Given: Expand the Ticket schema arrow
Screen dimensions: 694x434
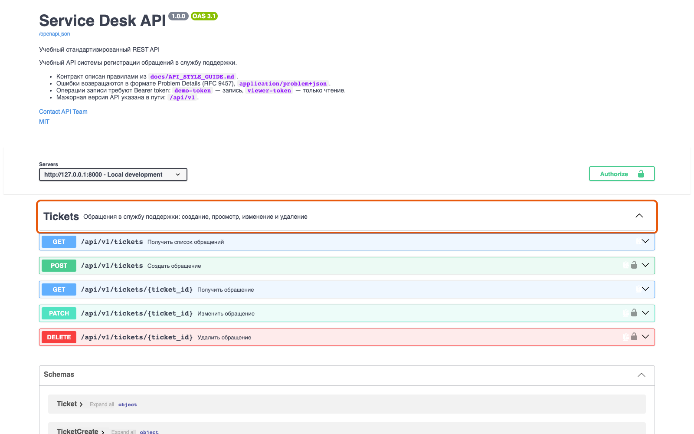Looking at the screenshot, I should point(81,404).
